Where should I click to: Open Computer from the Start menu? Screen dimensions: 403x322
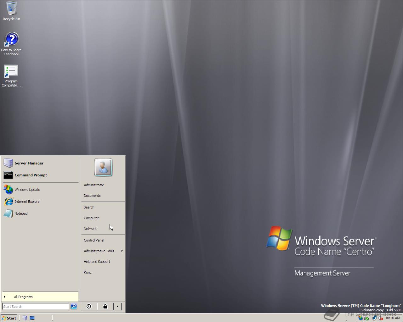[103, 218]
